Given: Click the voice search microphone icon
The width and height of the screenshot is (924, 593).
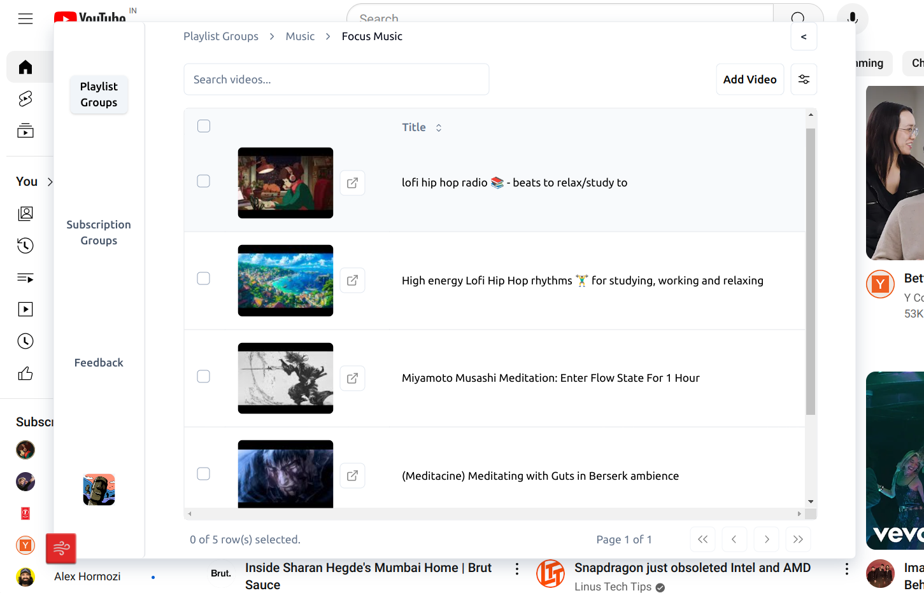Looking at the screenshot, I should click(x=852, y=18).
